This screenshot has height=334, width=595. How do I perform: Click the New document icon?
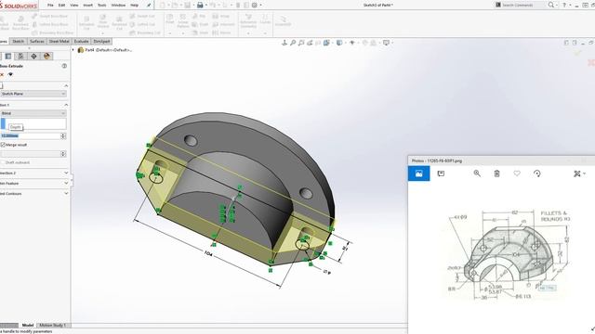tap(163, 6)
